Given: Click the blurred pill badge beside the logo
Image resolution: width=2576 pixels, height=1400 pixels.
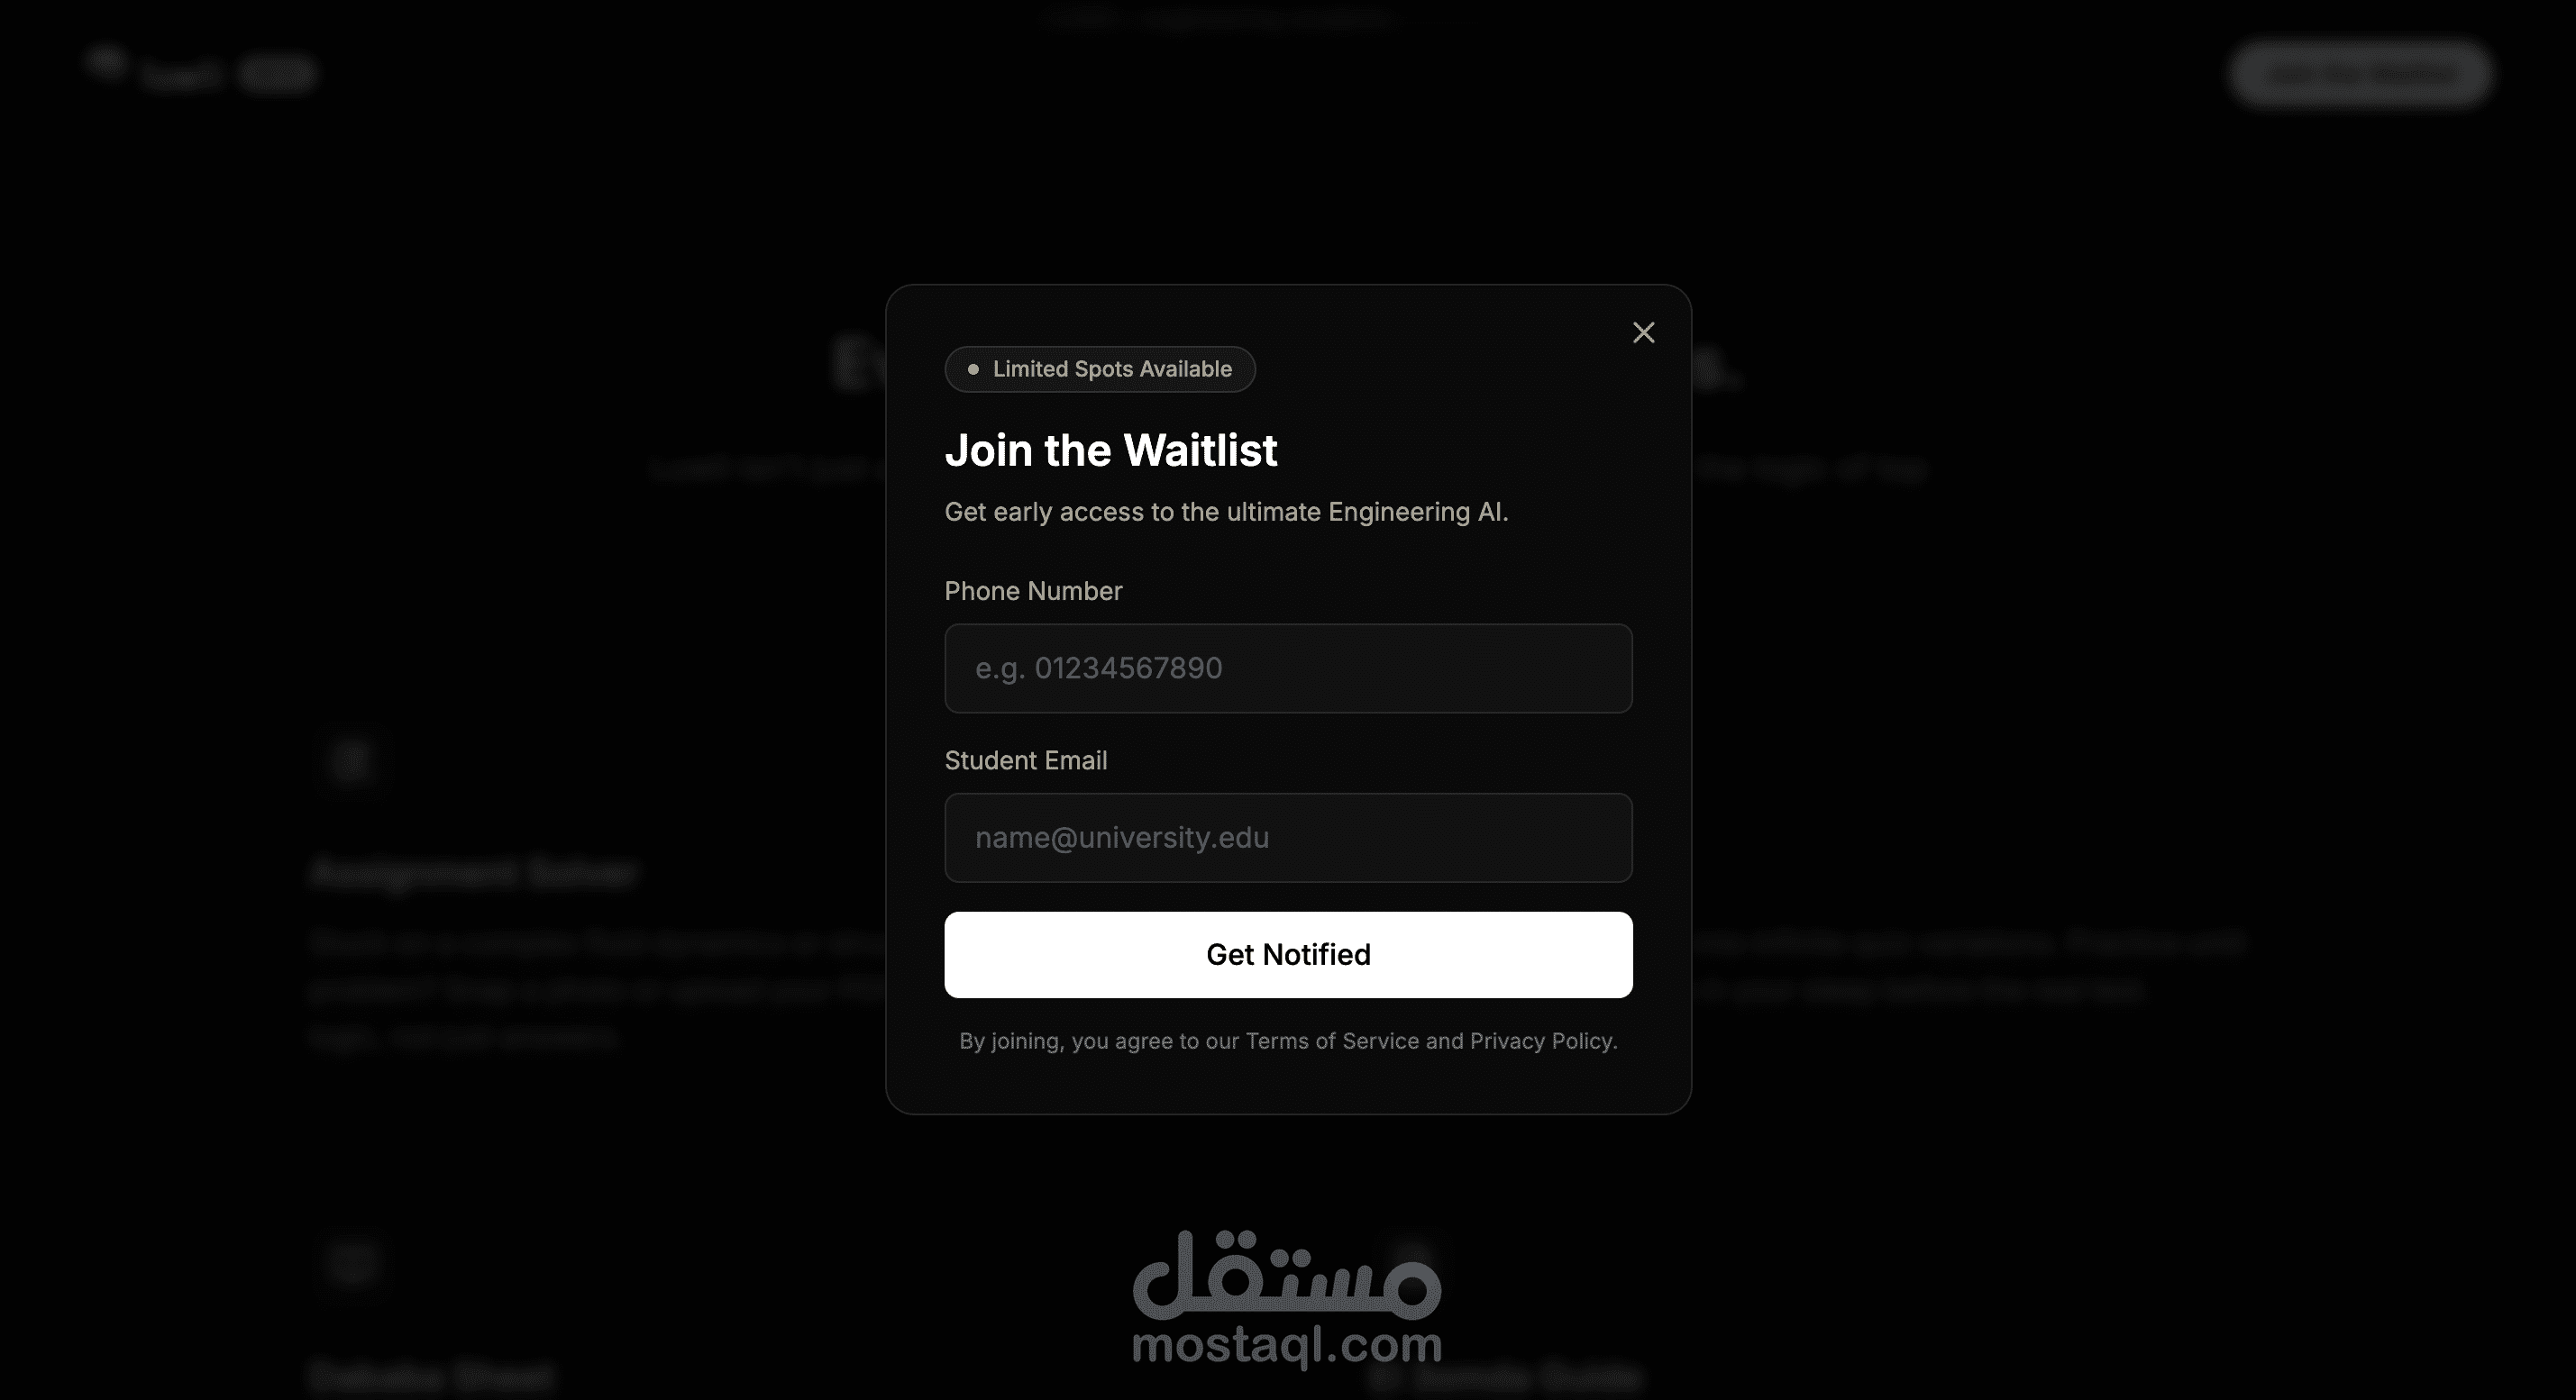Looking at the screenshot, I should (x=277, y=74).
